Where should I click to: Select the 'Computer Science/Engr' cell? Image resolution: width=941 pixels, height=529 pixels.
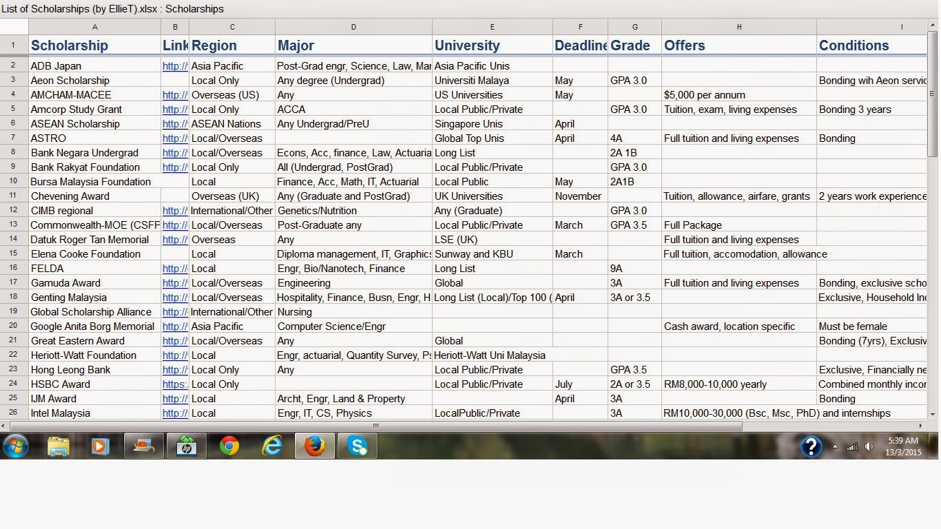click(353, 326)
